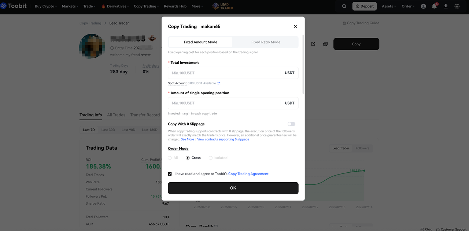
Task: Click the download app icon
Action: (446, 6)
